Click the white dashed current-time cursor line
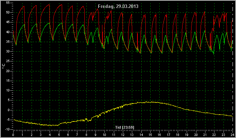Screen dimensions: 236x138 click(x=233, y=66)
